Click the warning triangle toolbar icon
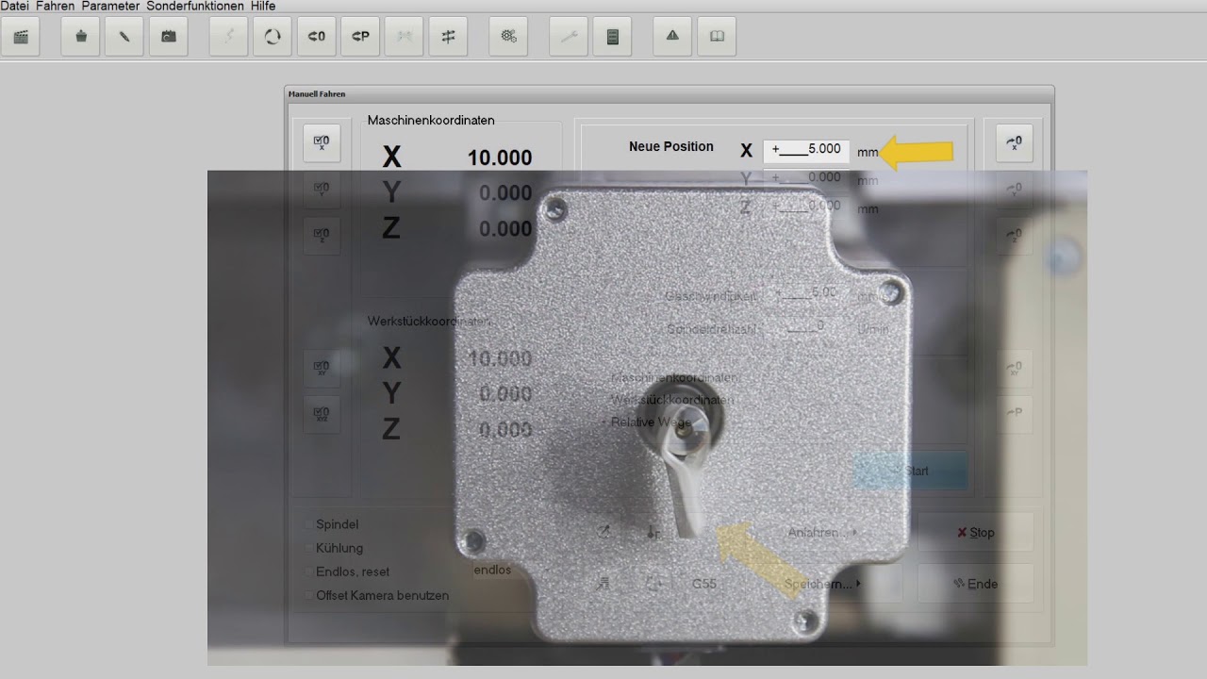1207x679 pixels. (x=672, y=37)
